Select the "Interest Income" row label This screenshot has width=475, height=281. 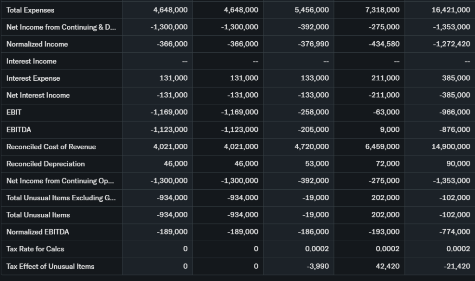tap(32, 61)
